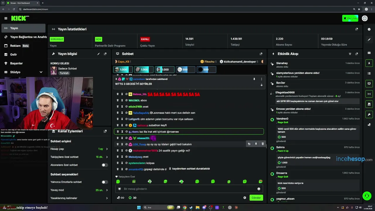Toggle Yalnızca Emotlarla sohbet switch

(105, 182)
